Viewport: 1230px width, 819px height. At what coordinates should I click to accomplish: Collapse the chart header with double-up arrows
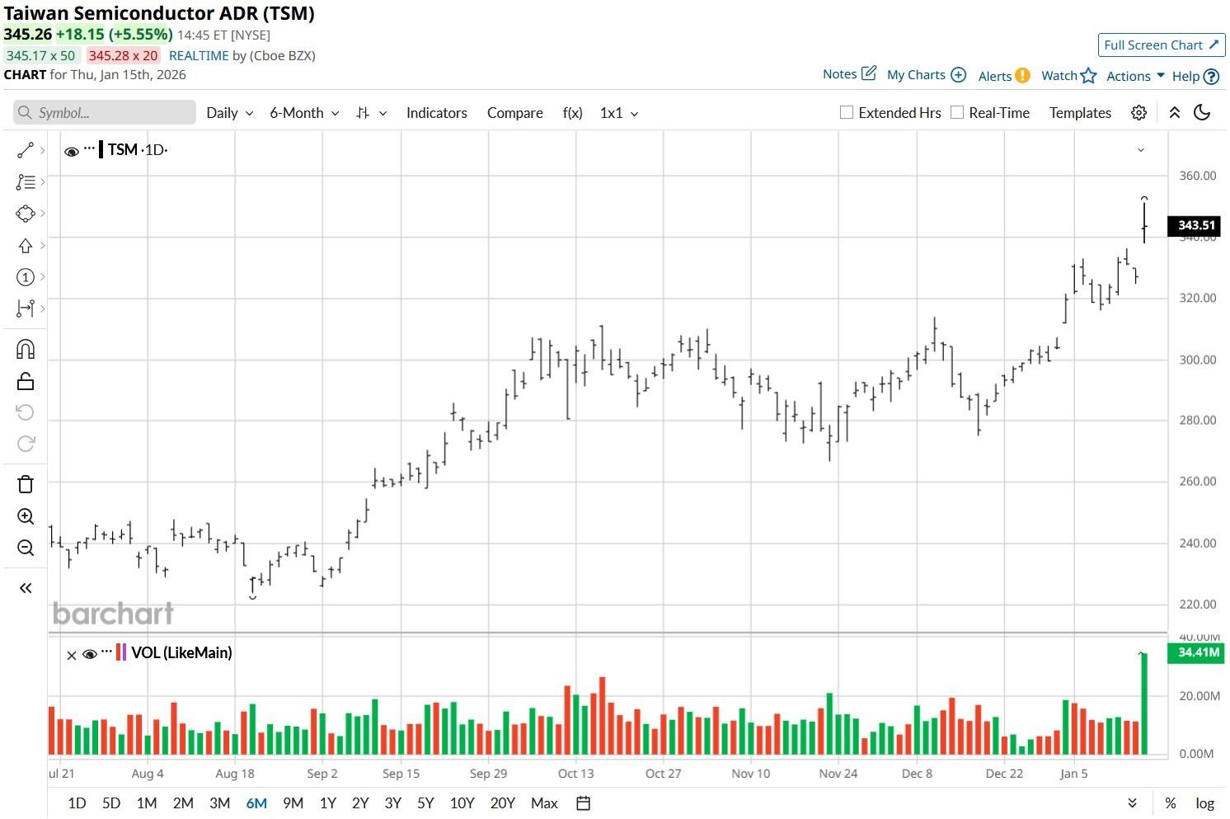[x=1175, y=113]
